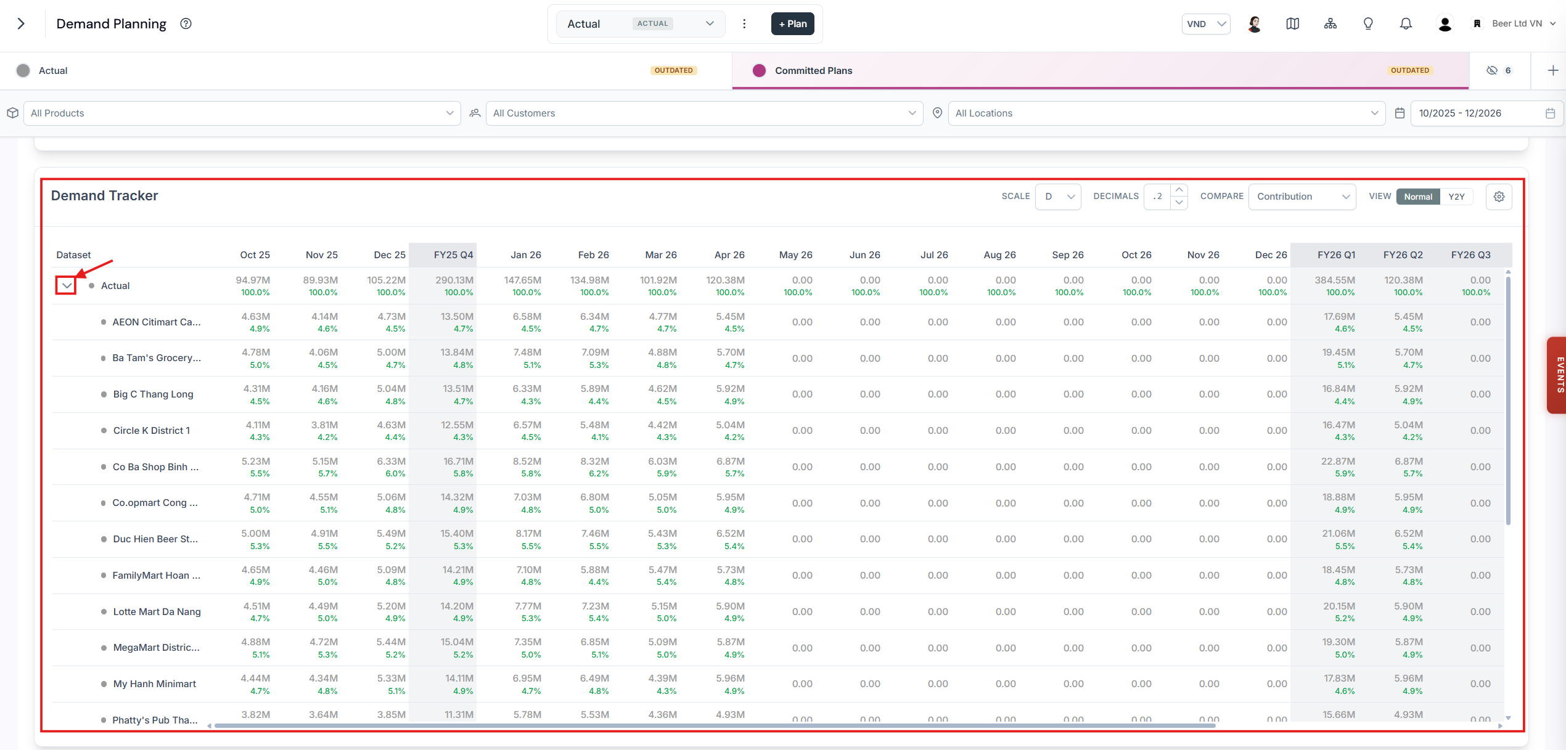1566x750 pixels.
Task: Select the Actual plan tab
Action: pyautogui.click(x=366, y=70)
